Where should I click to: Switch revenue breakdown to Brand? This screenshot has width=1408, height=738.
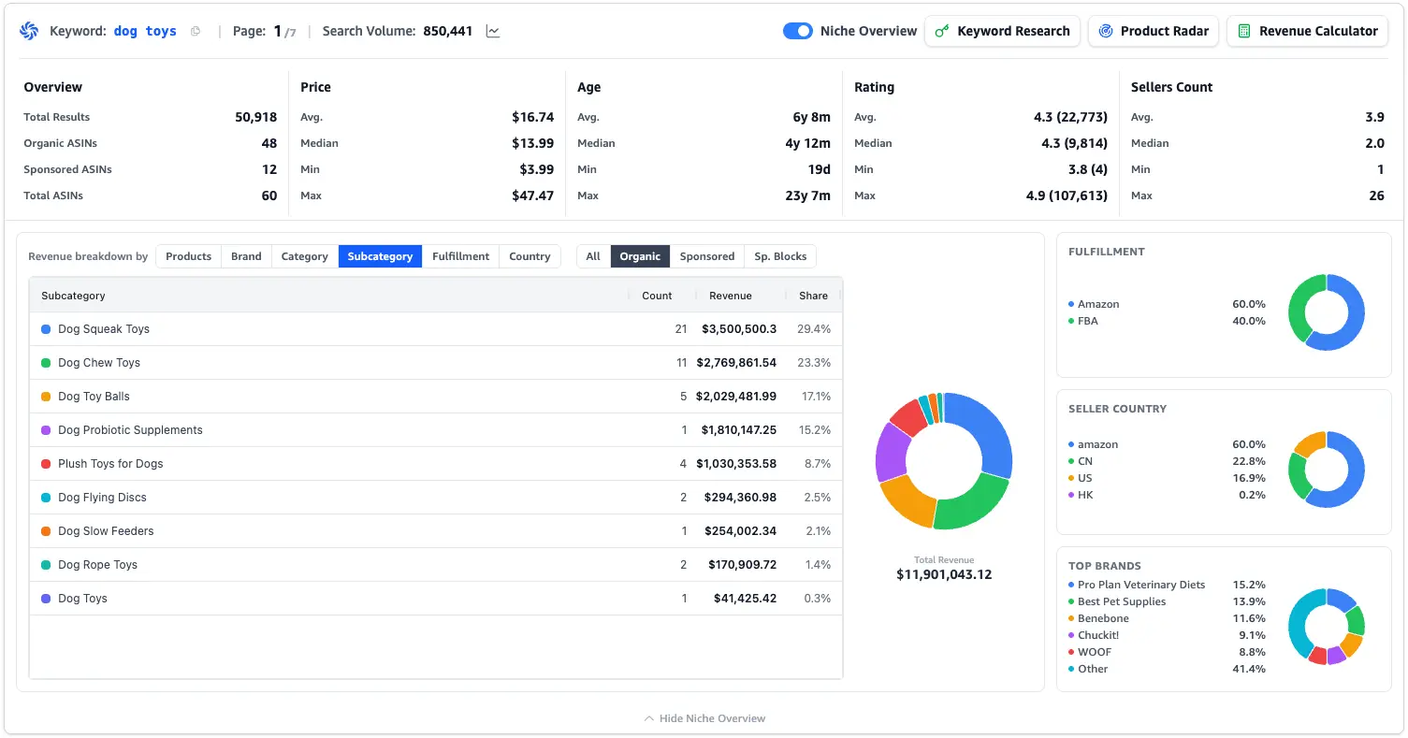pos(246,256)
